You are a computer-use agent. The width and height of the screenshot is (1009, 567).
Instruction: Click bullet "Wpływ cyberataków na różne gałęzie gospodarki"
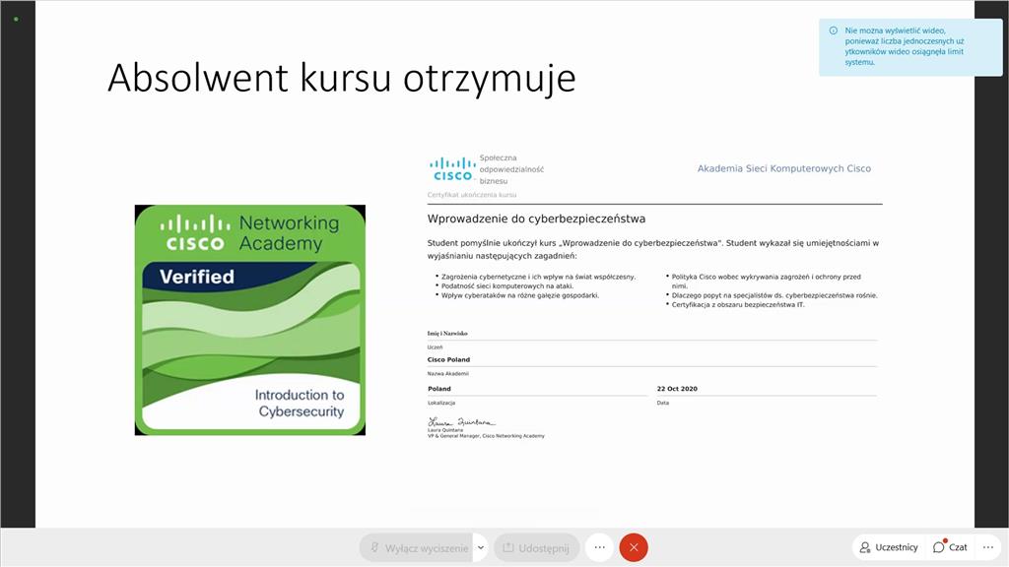pyautogui.click(x=520, y=295)
